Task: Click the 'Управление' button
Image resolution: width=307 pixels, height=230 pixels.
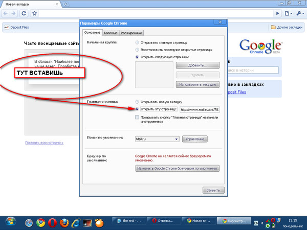Action: pos(195,139)
